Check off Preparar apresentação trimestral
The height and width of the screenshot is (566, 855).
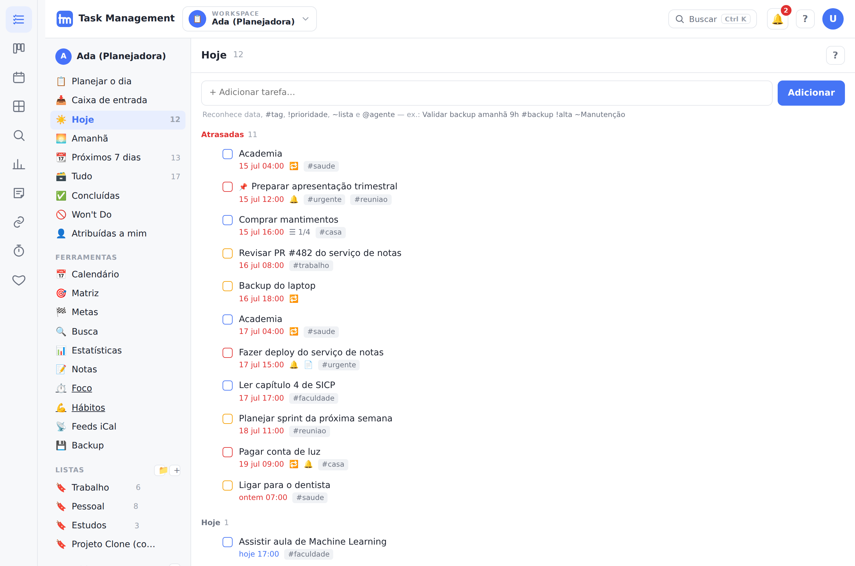(x=228, y=187)
